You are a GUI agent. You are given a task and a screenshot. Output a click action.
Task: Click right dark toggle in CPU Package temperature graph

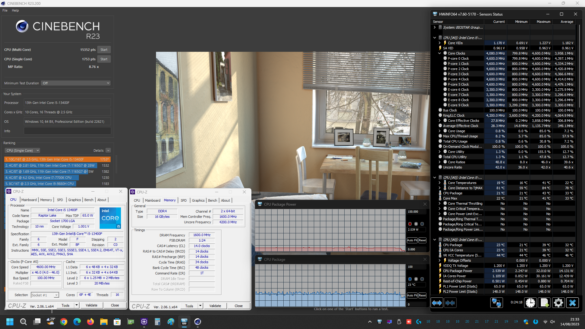click(422, 279)
